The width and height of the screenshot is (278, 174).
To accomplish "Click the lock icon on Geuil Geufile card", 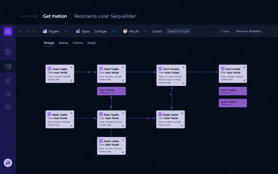I will point(244,80).
